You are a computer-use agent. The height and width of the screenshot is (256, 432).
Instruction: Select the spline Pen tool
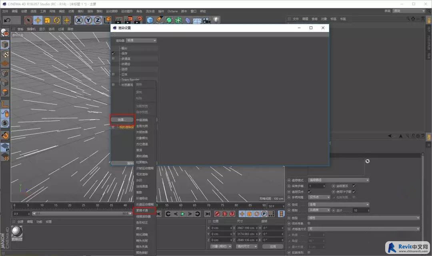tap(159, 20)
